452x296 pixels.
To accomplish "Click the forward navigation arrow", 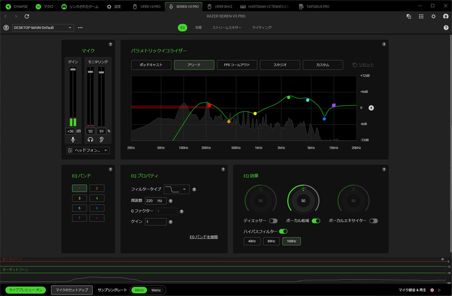I will (16, 16).
